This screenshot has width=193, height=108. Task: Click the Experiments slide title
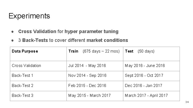coord(29,16)
